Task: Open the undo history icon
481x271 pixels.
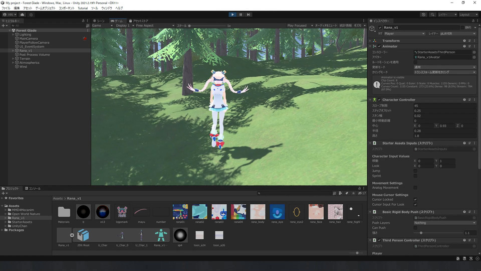Action: tap(424, 15)
